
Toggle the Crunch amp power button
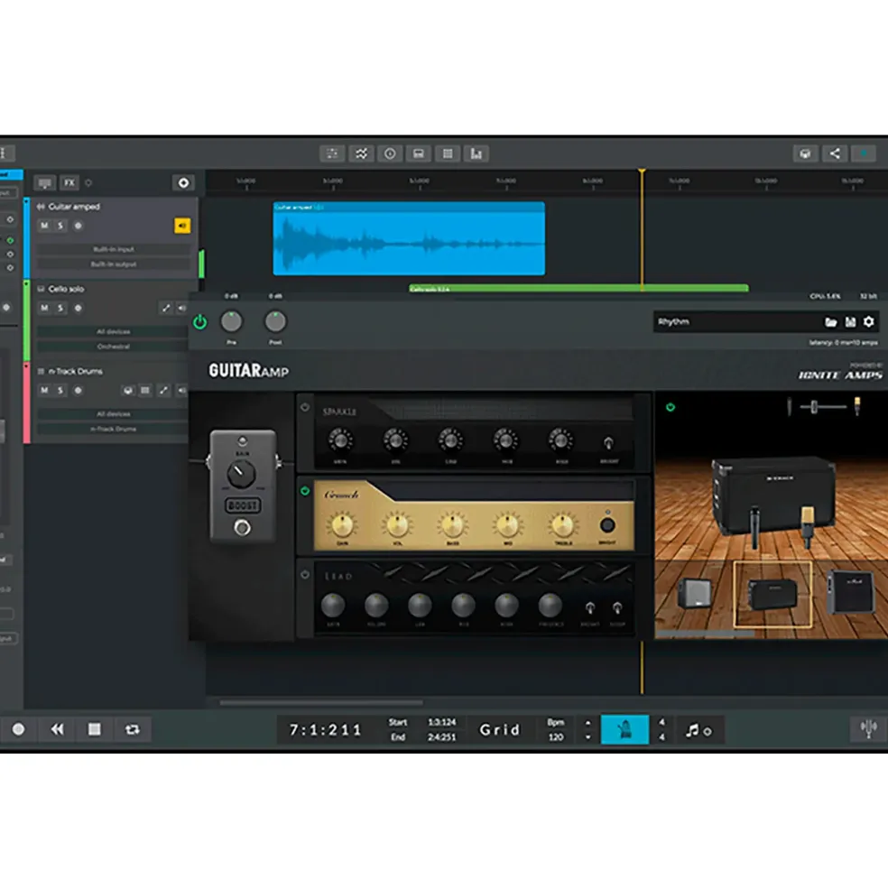coord(305,491)
